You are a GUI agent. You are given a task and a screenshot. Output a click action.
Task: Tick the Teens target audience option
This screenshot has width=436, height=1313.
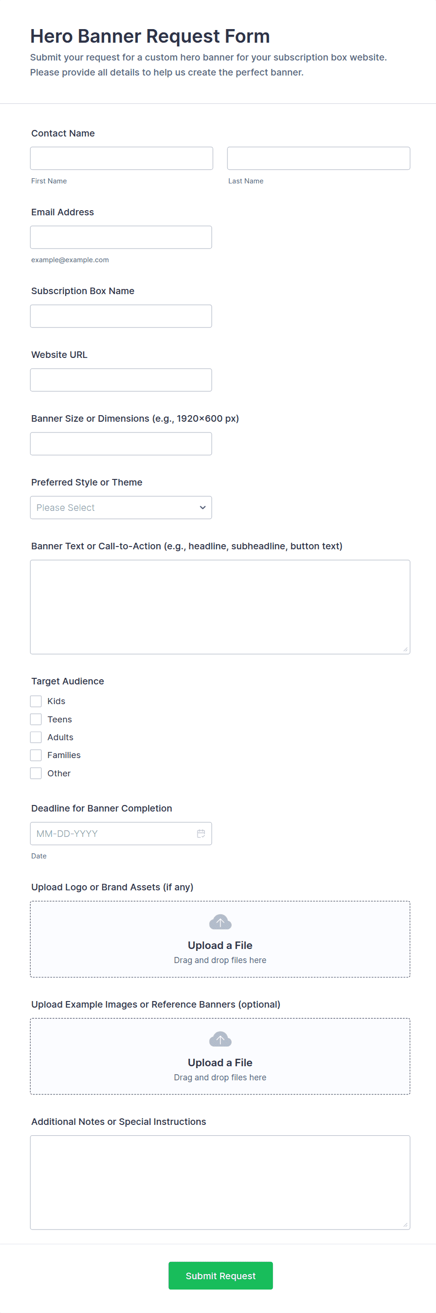36,719
